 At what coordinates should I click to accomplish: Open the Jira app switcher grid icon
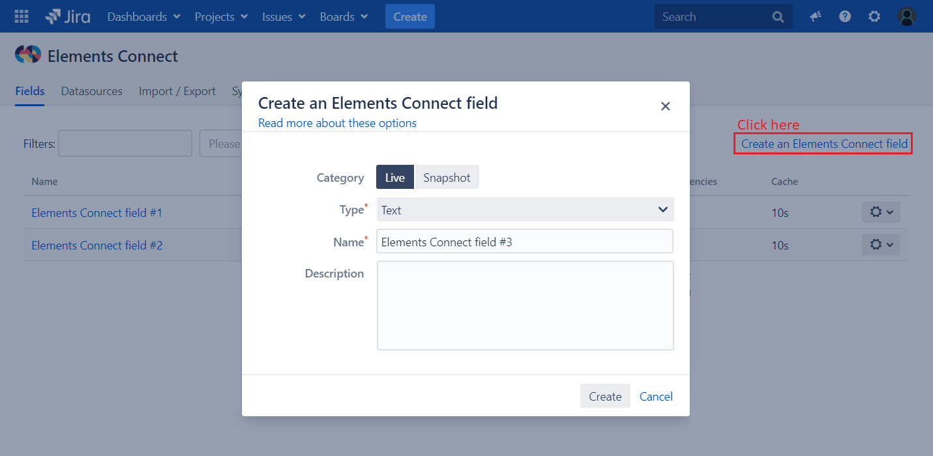tap(22, 17)
